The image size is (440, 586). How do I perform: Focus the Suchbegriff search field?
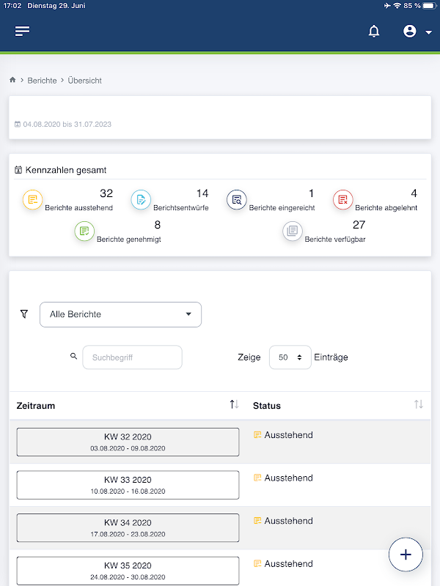(132, 357)
